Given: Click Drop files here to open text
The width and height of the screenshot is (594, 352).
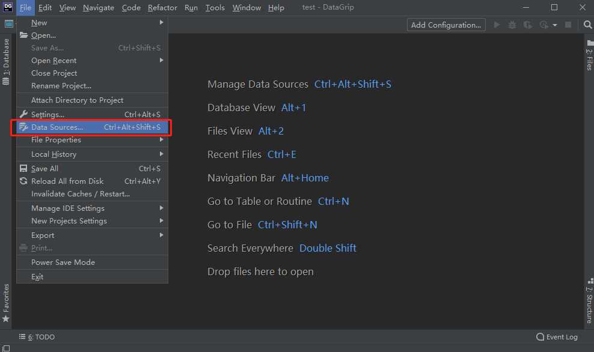Looking at the screenshot, I should tap(260, 272).
